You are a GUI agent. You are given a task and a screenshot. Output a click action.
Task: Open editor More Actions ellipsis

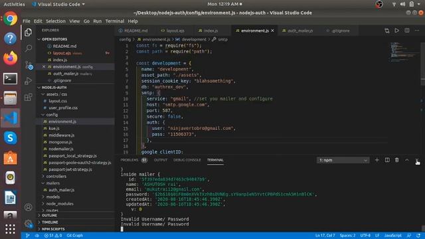[417, 31]
